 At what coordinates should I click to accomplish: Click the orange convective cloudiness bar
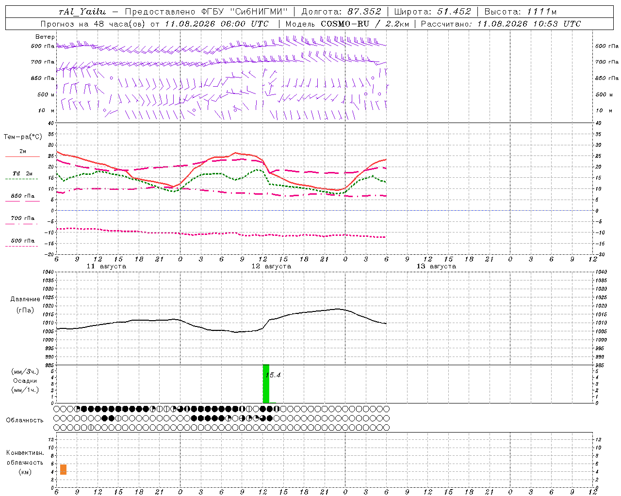[63, 469]
